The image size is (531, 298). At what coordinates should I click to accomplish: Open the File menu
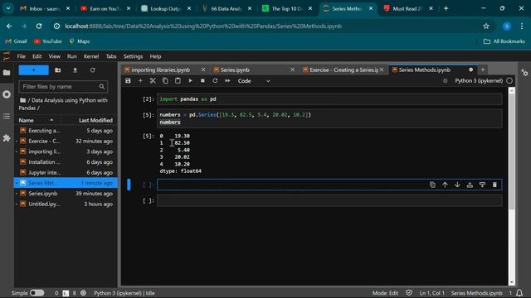22,56
